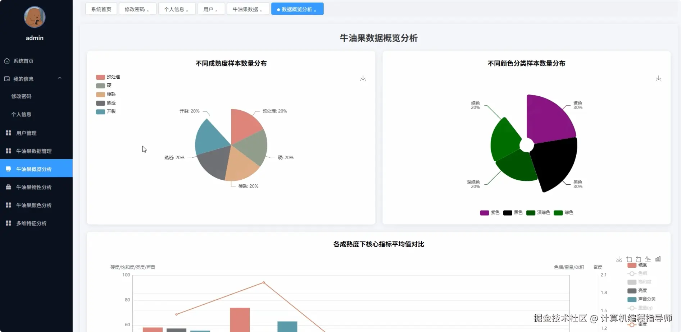Toggle 硬熟 series in maturity legend
Viewport: 681px width, 332px height.
106,94
